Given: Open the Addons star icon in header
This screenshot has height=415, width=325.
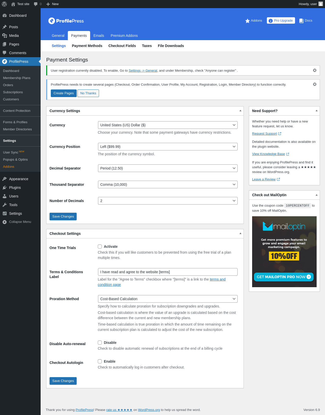Looking at the screenshot, I should (248, 21).
